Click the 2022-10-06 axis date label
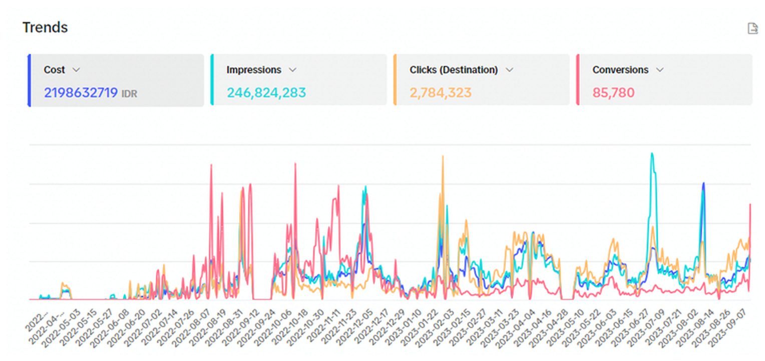 pyautogui.click(x=274, y=326)
